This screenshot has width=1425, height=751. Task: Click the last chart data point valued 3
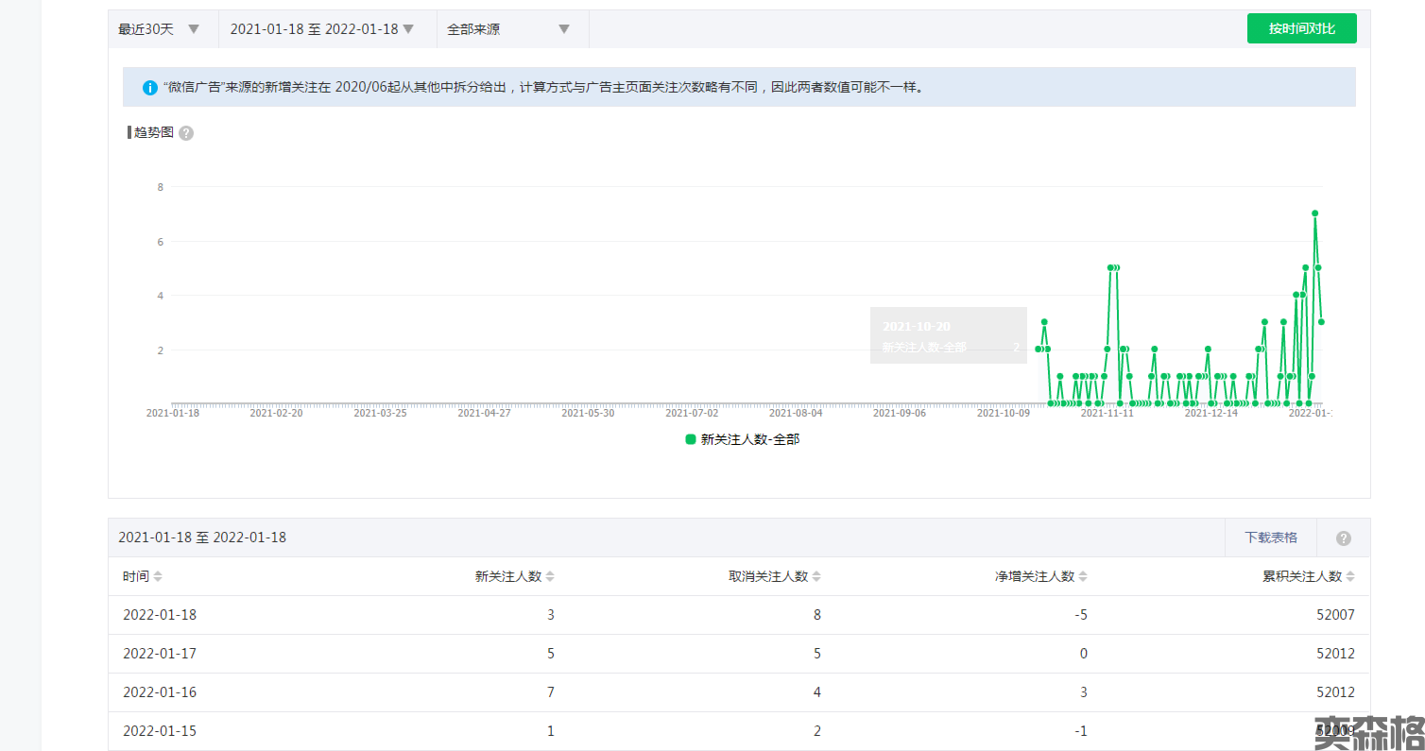pyautogui.click(x=1321, y=322)
